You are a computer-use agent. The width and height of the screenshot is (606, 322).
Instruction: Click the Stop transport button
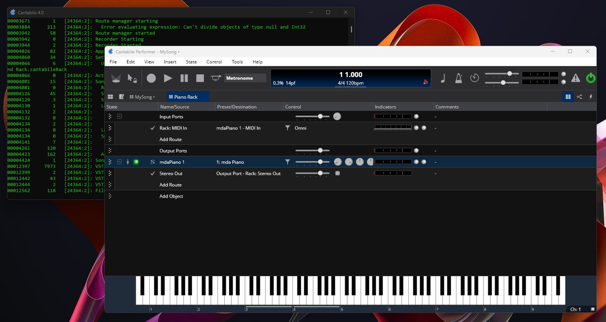tap(200, 78)
